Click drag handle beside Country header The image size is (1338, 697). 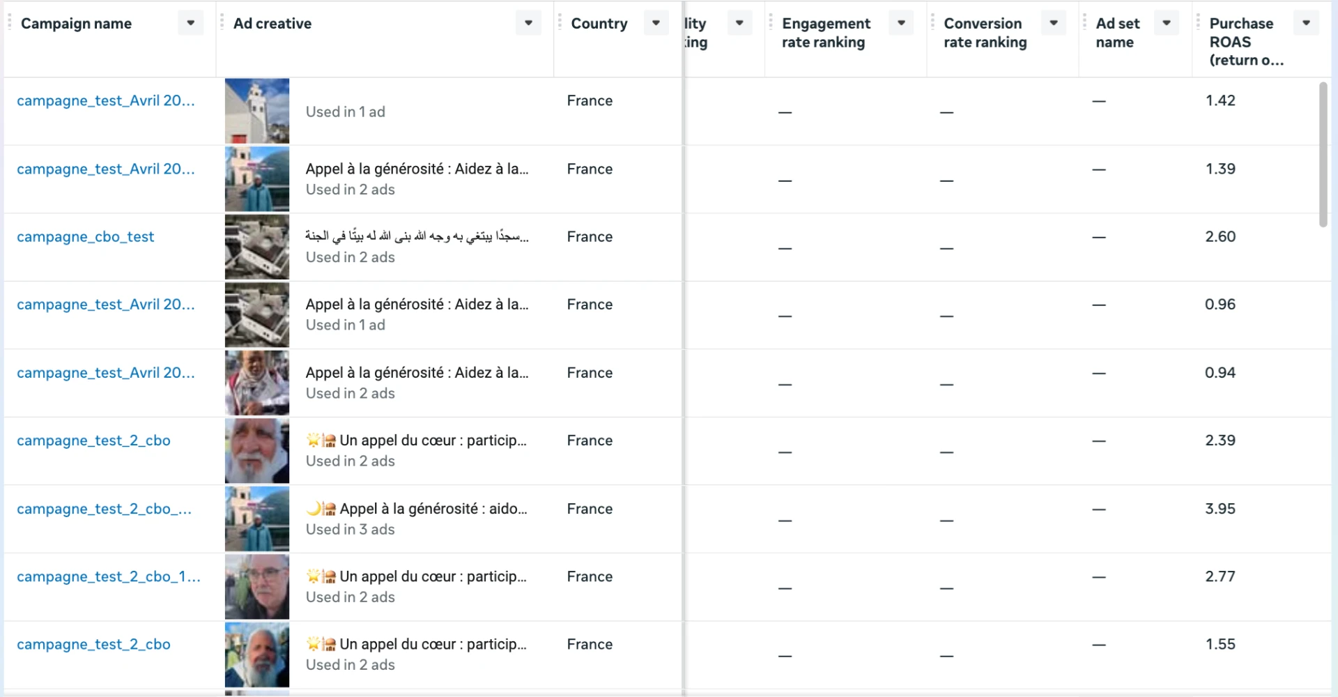point(560,23)
